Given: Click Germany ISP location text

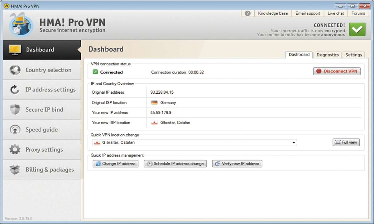Looking at the screenshot, I should point(168,103).
